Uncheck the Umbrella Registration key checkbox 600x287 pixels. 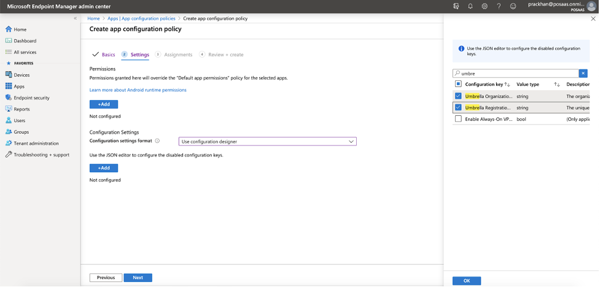click(x=458, y=107)
